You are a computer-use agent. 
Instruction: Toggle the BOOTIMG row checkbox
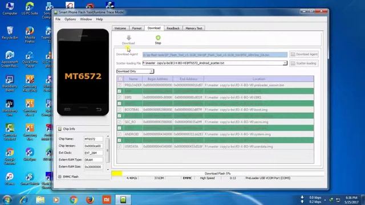point(119,110)
